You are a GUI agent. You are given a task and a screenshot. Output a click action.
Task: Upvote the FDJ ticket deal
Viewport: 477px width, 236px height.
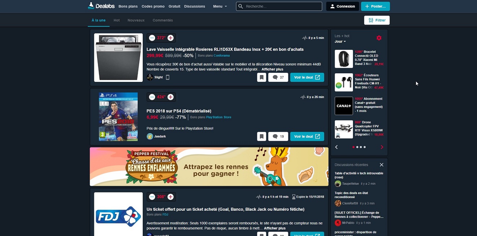tap(171, 197)
